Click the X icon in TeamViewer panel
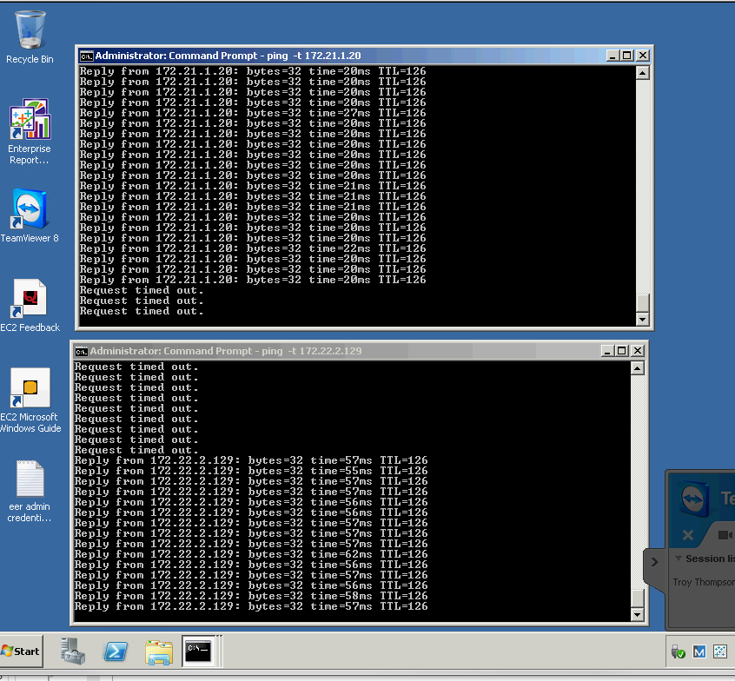This screenshot has height=681, width=735. coord(688,535)
